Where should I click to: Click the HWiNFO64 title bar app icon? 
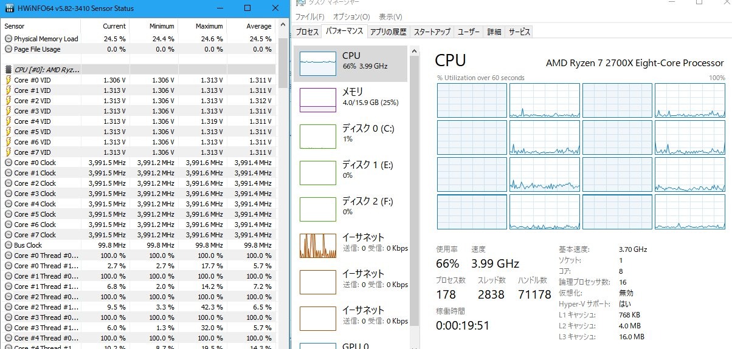click(x=11, y=8)
